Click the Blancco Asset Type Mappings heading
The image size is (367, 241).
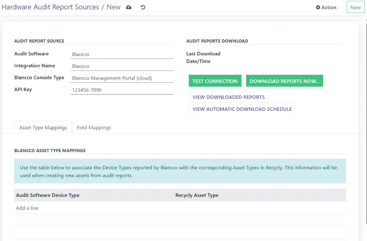[50, 151]
